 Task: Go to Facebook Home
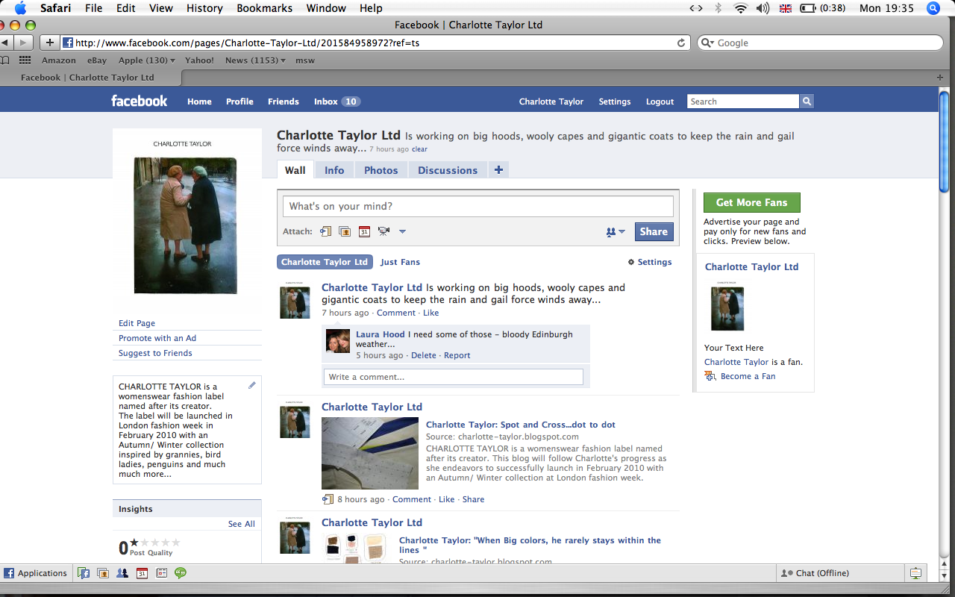(x=199, y=101)
